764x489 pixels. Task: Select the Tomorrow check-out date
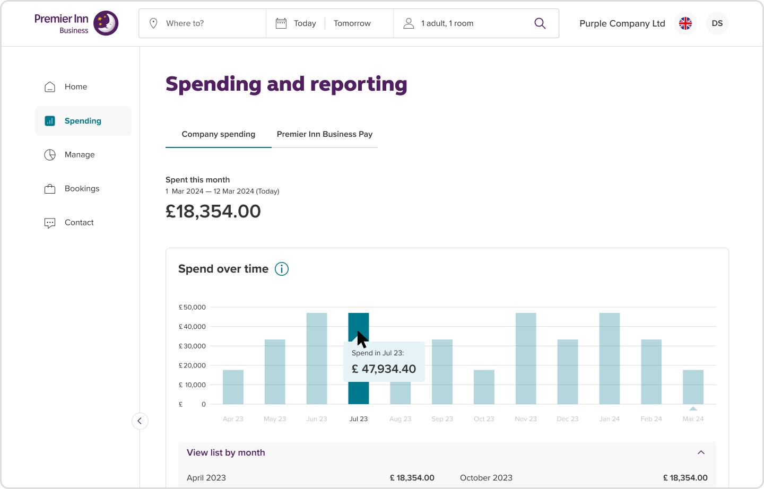[x=352, y=23]
